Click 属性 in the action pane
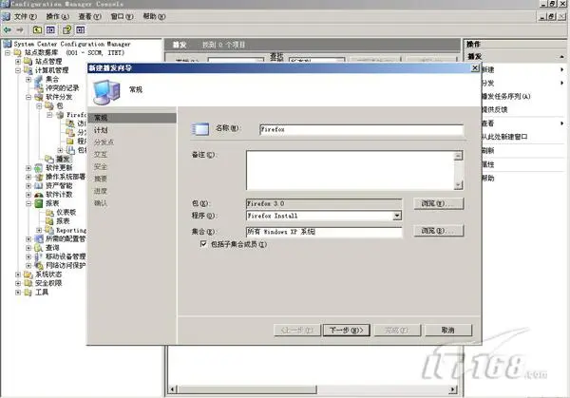 (488, 164)
